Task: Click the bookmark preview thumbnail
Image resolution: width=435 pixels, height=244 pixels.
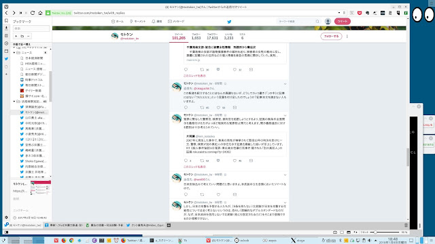Action: click(41, 188)
